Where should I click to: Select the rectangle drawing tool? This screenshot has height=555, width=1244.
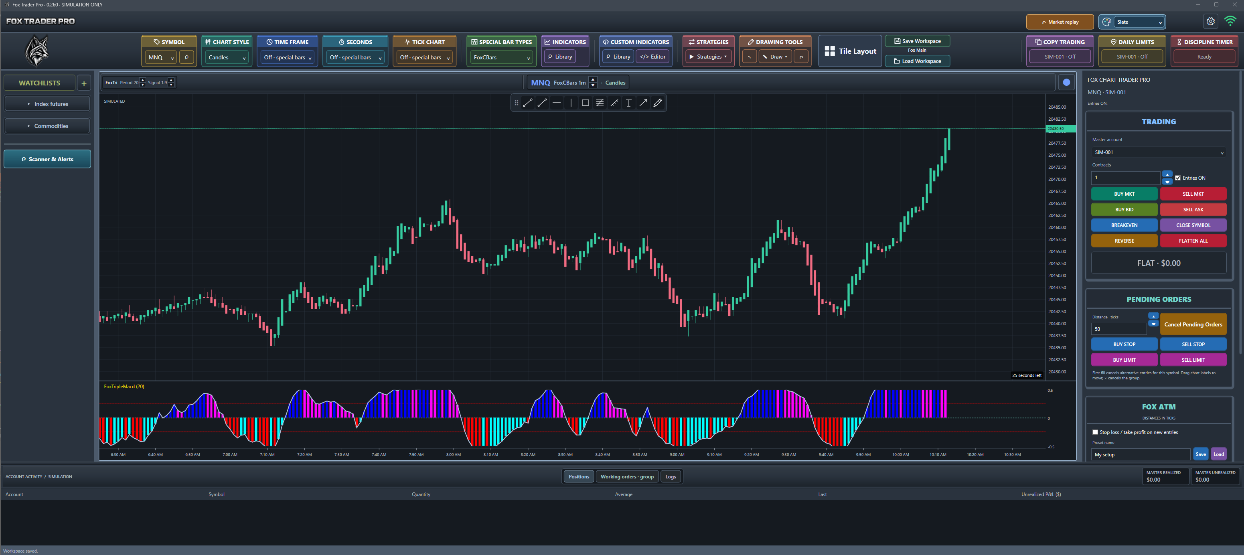click(585, 103)
